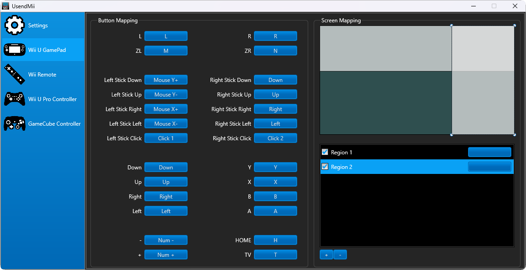Screen dimensions: 526x270
Task: Remap the TV binding set to T
Action: [x=275, y=255]
